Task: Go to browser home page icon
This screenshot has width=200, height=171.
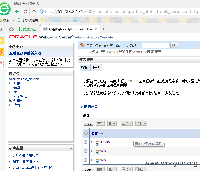Action: [34, 11]
